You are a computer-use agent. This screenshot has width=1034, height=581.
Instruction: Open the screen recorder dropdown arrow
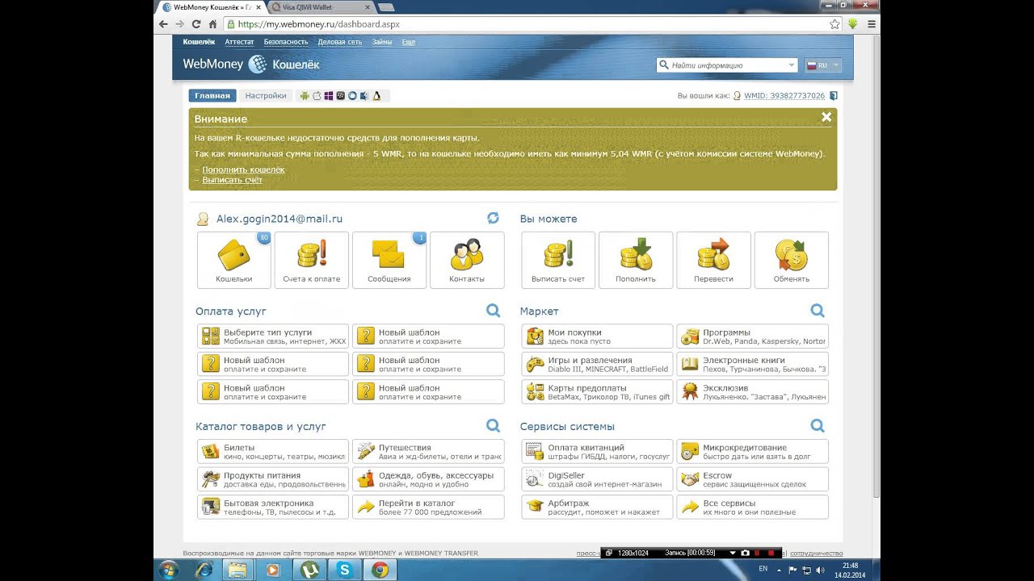click(x=732, y=553)
